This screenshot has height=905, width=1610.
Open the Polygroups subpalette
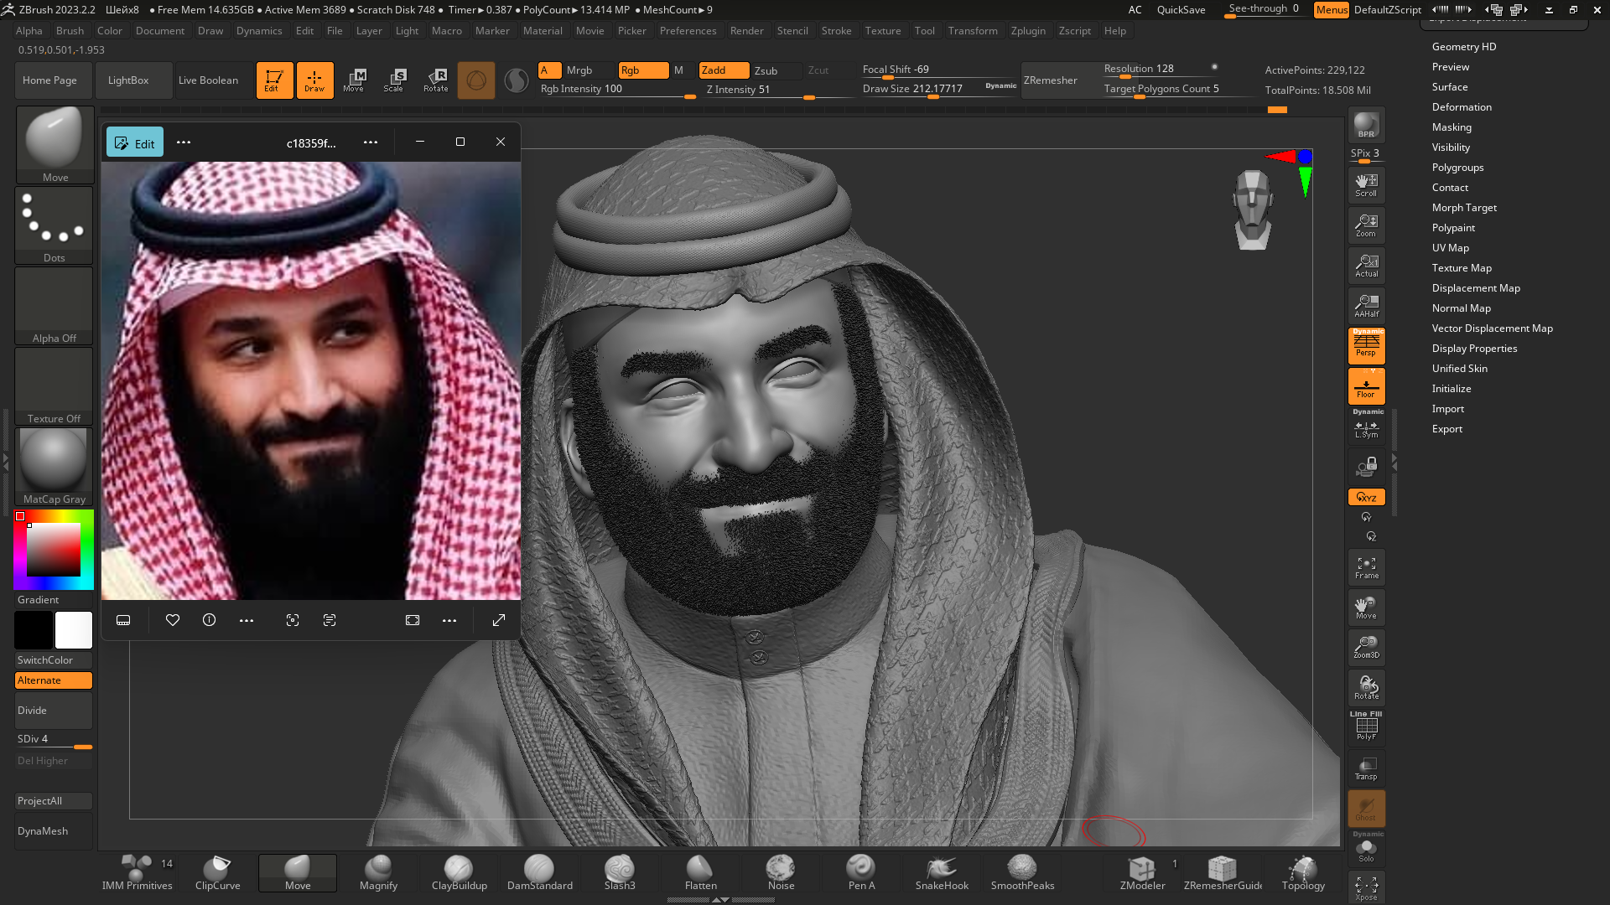pyautogui.click(x=1457, y=168)
